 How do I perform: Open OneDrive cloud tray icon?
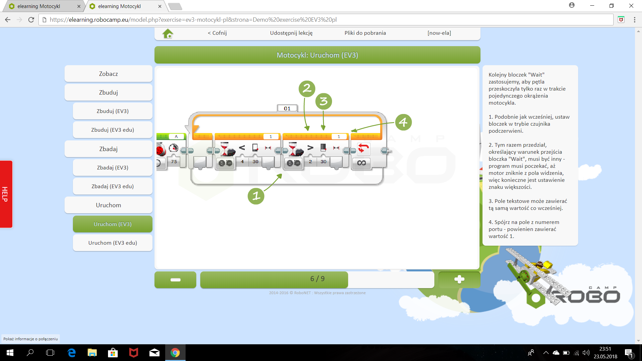(x=556, y=353)
